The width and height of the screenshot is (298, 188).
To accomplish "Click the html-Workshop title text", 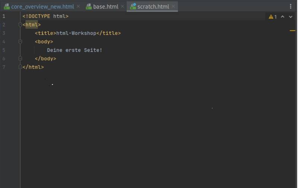I will pyautogui.click(x=76, y=33).
